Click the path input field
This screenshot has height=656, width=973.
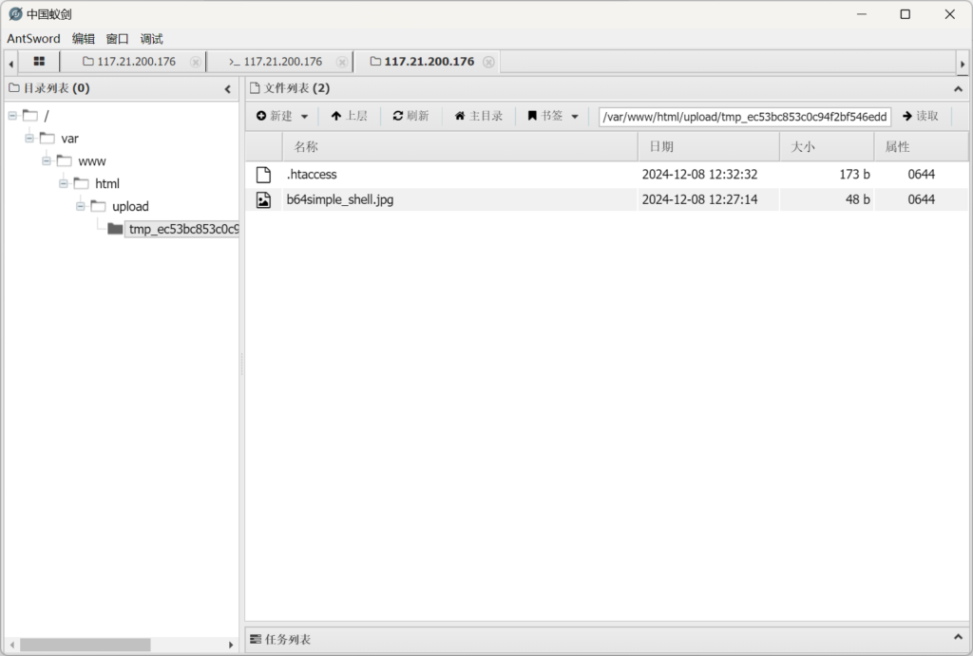click(744, 117)
